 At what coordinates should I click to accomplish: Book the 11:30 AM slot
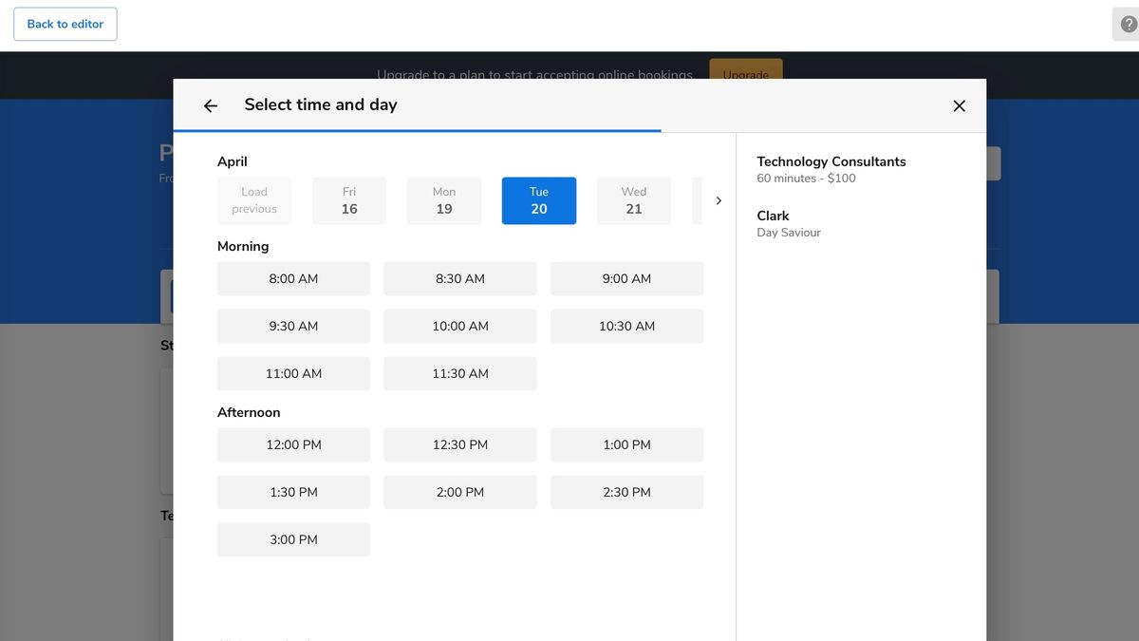pos(460,373)
